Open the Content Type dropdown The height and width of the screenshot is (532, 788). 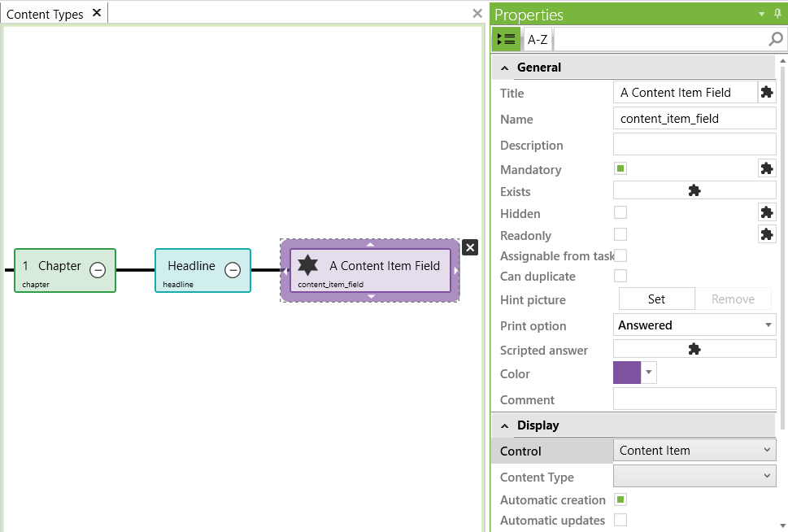694,476
